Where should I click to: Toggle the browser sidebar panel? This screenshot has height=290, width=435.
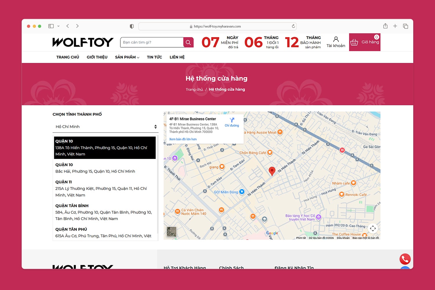[51, 26]
